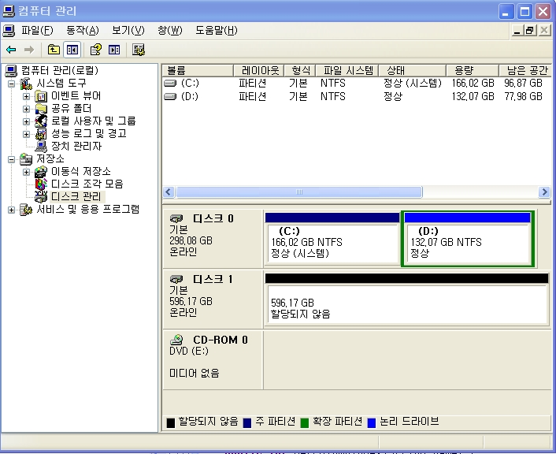Click the 디스크 0 disk icon
The image size is (556, 454).
[176, 218]
